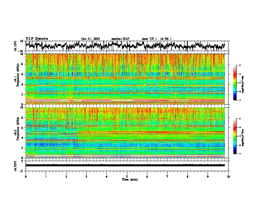Click the "VLF Spectra" plot title
The image size is (257, 198).
click(37, 39)
